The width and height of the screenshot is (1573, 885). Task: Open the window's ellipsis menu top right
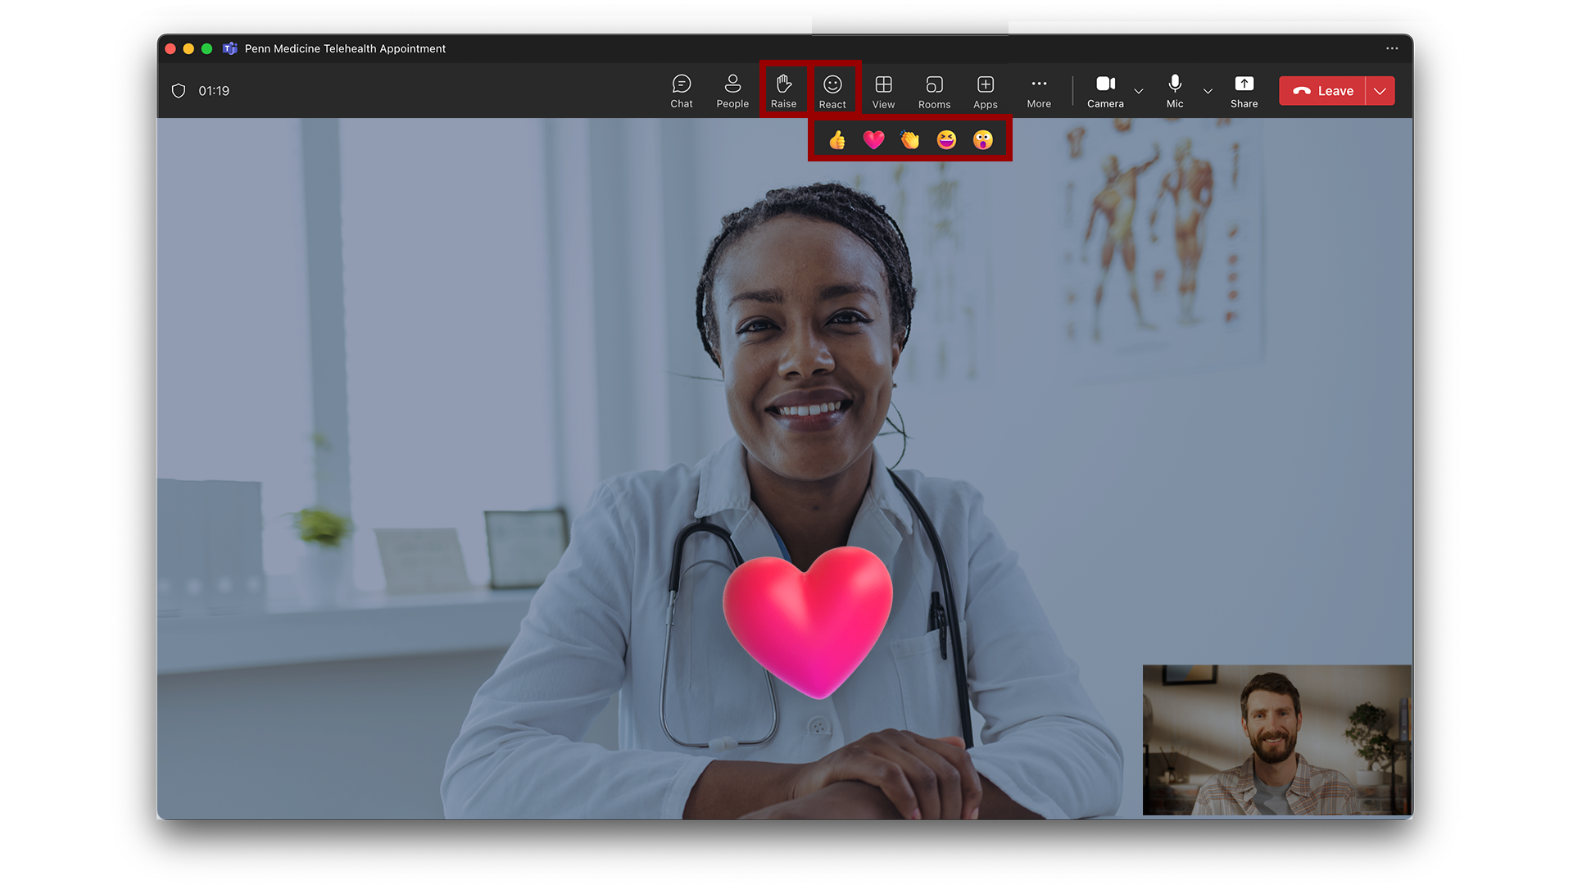pos(1392,48)
